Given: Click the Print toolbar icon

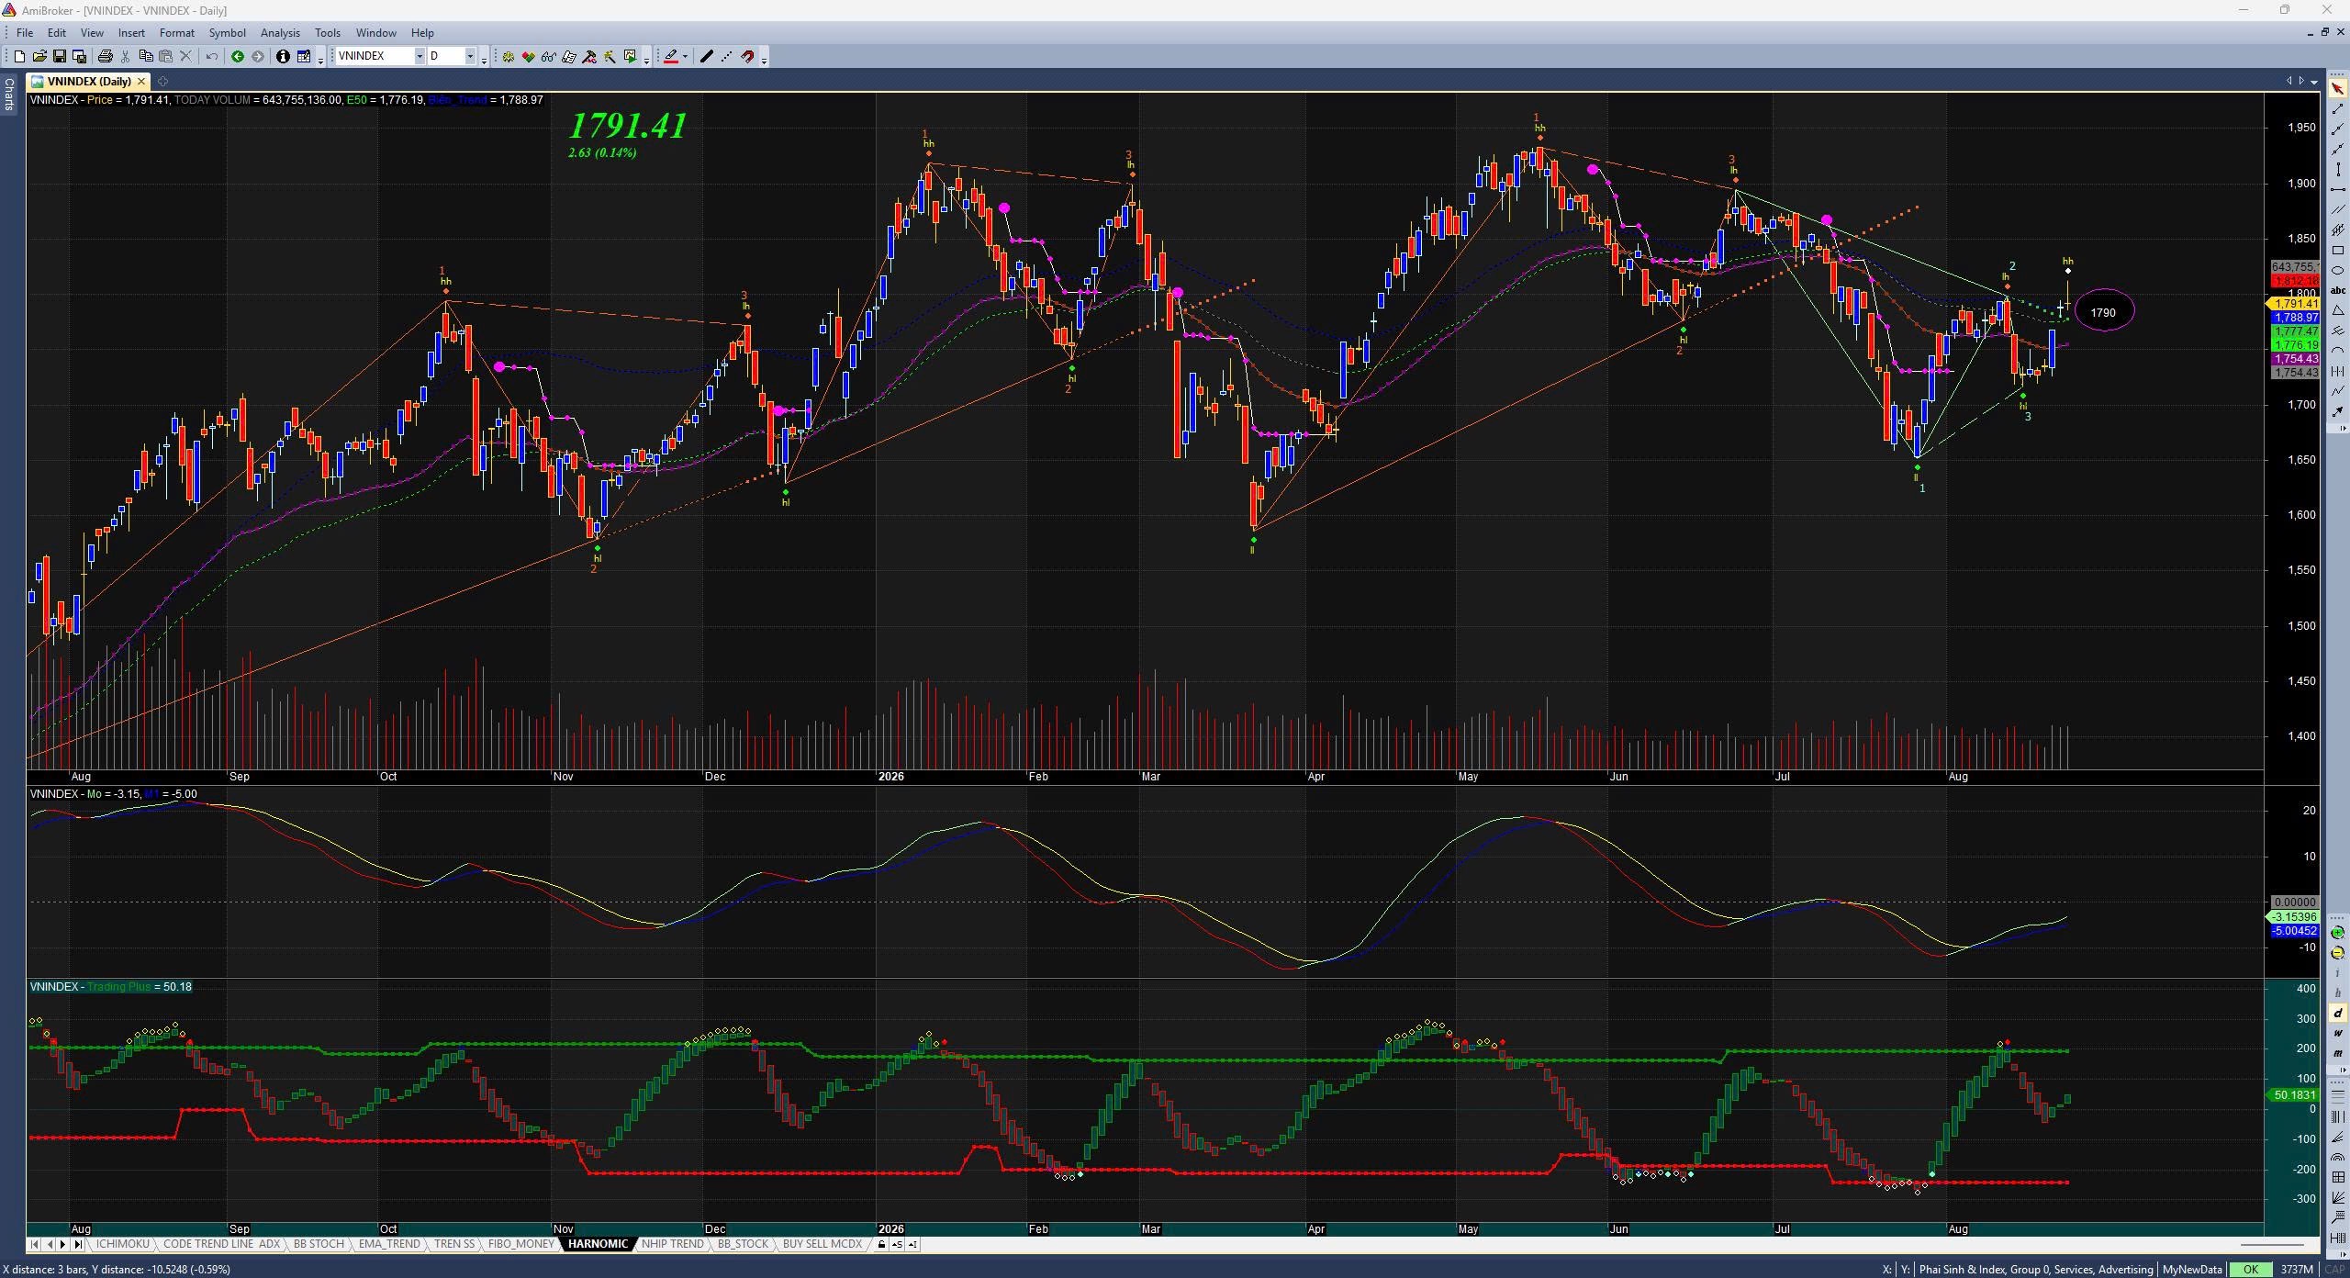Looking at the screenshot, I should (106, 57).
